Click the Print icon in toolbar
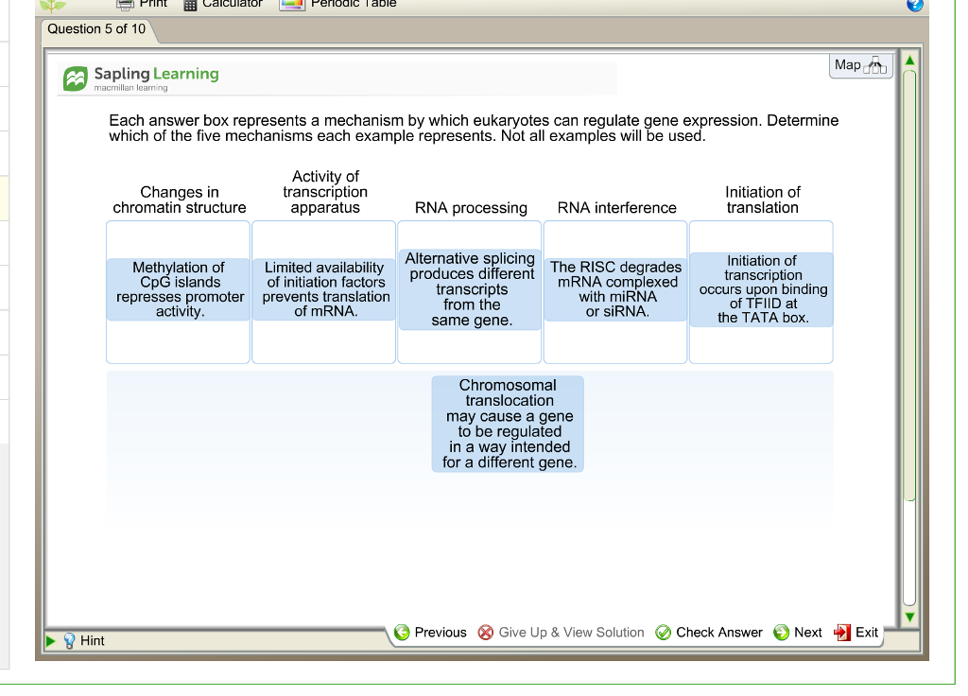The width and height of the screenshot is (968, 696). pyautogui.click(x=126, y=5)
